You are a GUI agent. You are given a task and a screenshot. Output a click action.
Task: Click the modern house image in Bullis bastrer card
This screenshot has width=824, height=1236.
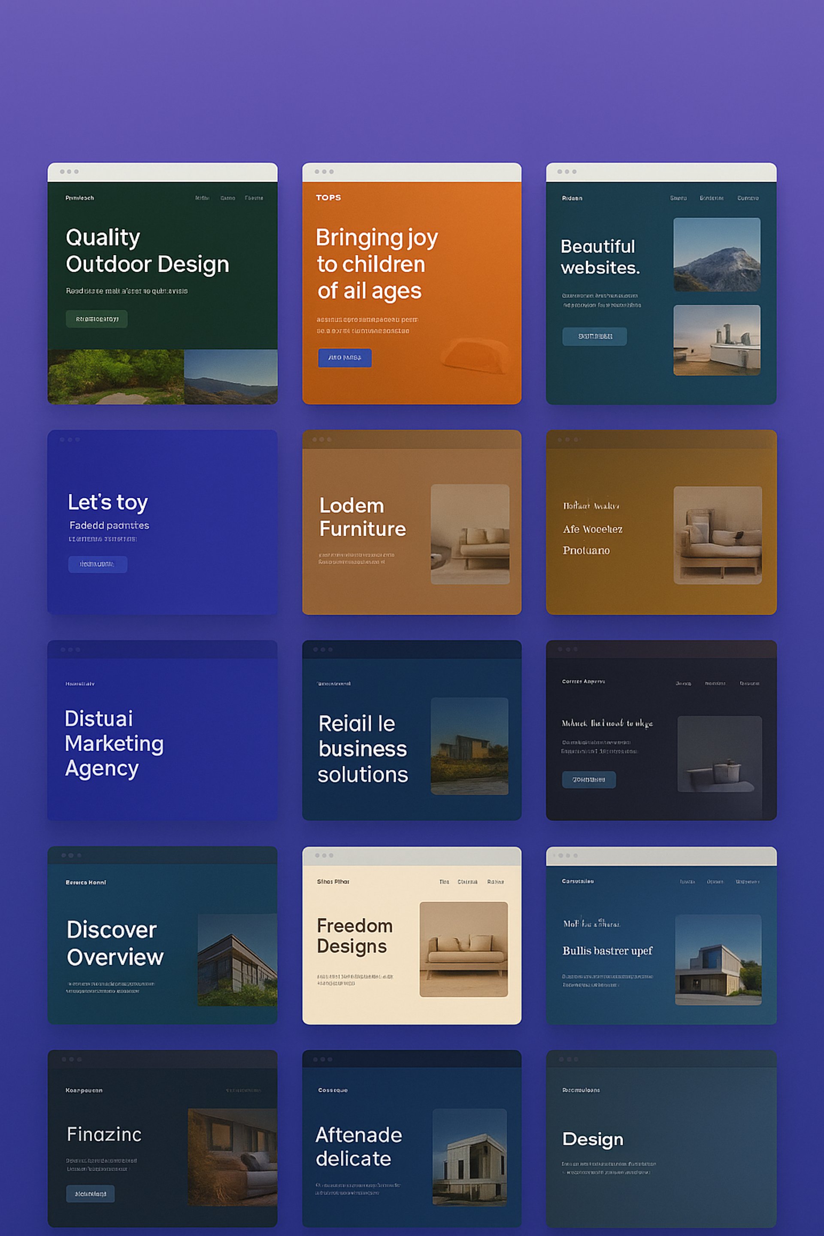click(718, 960)
